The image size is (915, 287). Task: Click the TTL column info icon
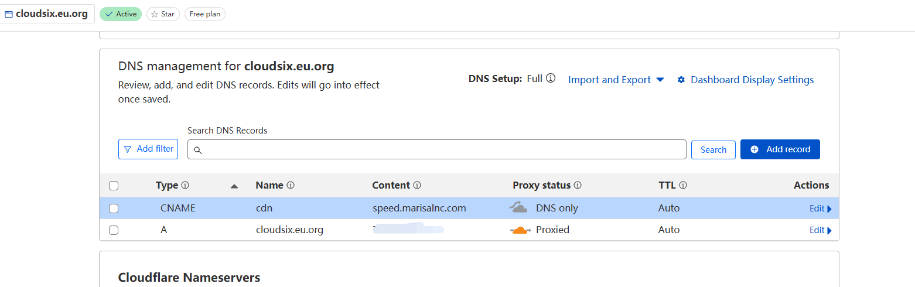[683, 185]
